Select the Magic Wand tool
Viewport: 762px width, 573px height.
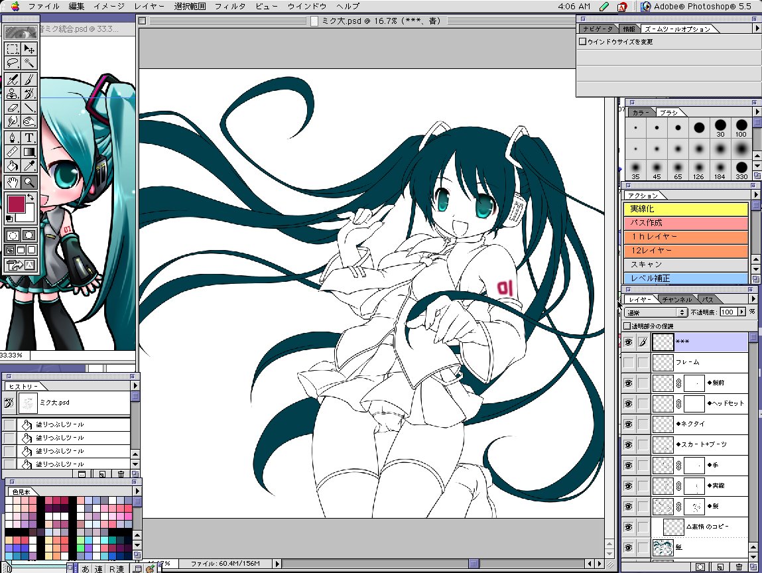(30, 63)
